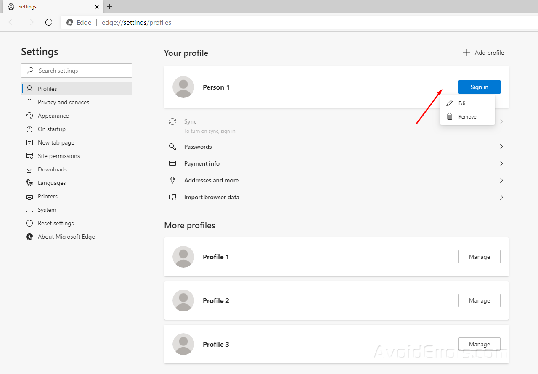Click the Sign in button
538x374 pixels.
[479, 87]
